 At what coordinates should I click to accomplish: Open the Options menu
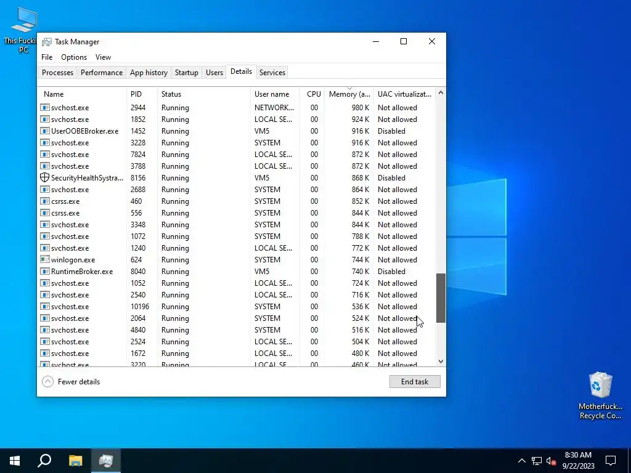pos(74,57)
